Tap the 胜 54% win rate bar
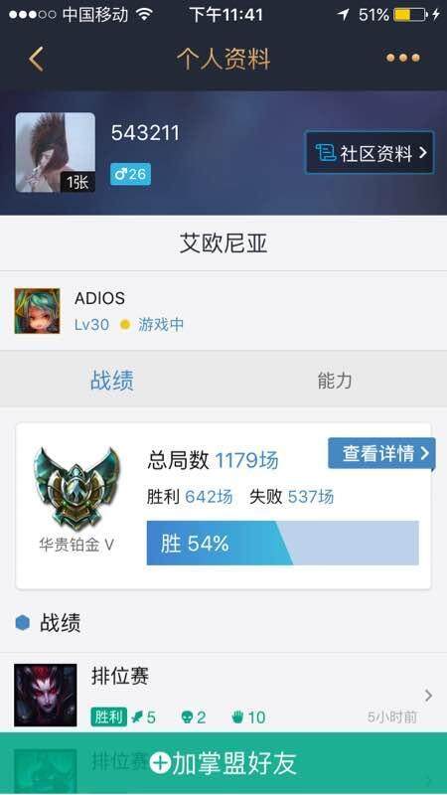This screenshot has height=795, width=447. coord(283,543)
